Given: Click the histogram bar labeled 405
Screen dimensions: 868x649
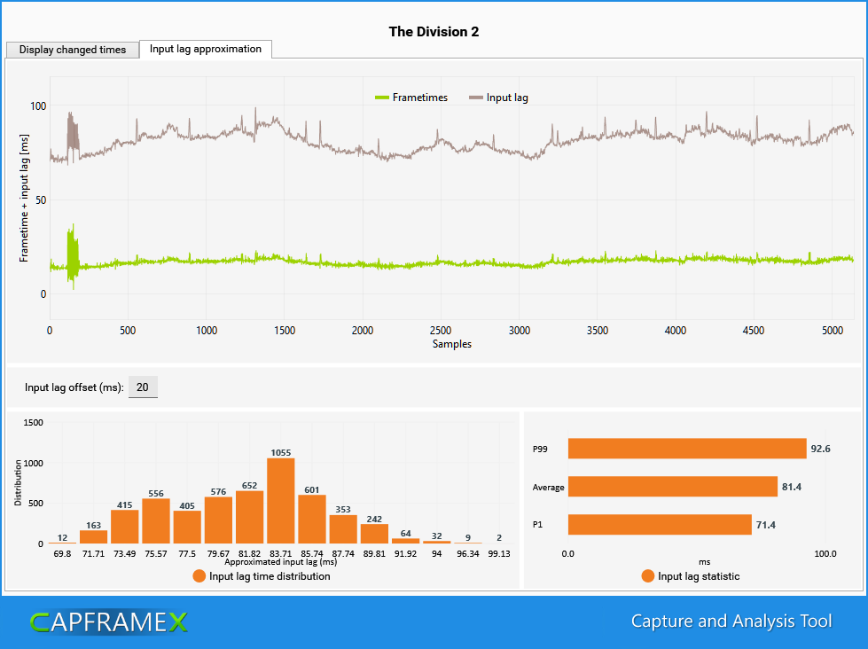Looking at the screenshot, I should (x=187, y=528).
